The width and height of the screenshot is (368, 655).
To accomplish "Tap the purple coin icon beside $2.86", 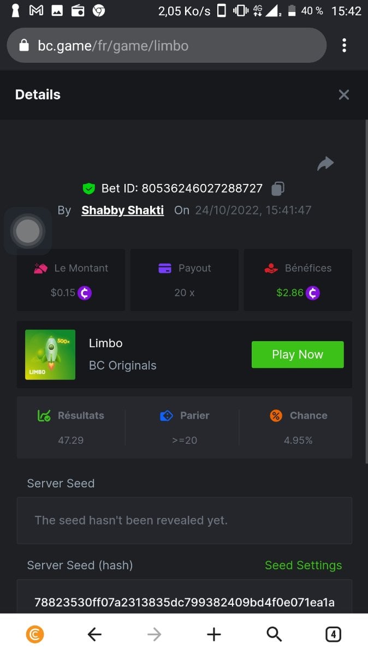I will click(312, 293).
